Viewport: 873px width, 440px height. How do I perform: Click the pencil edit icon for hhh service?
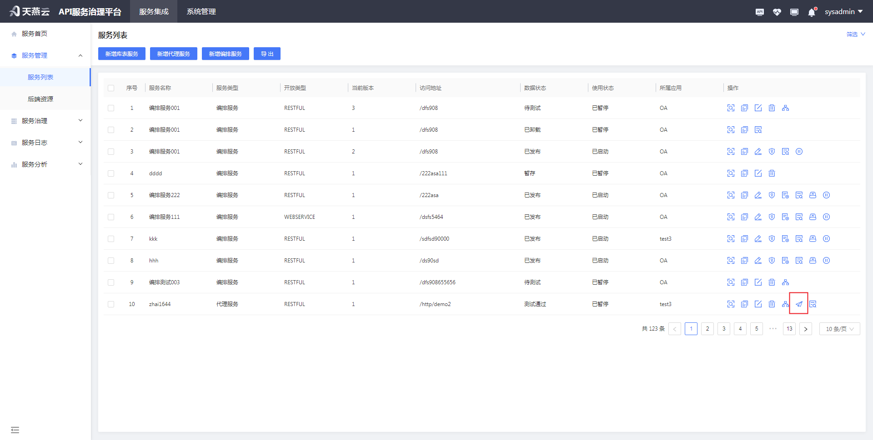tap(758, 261)
